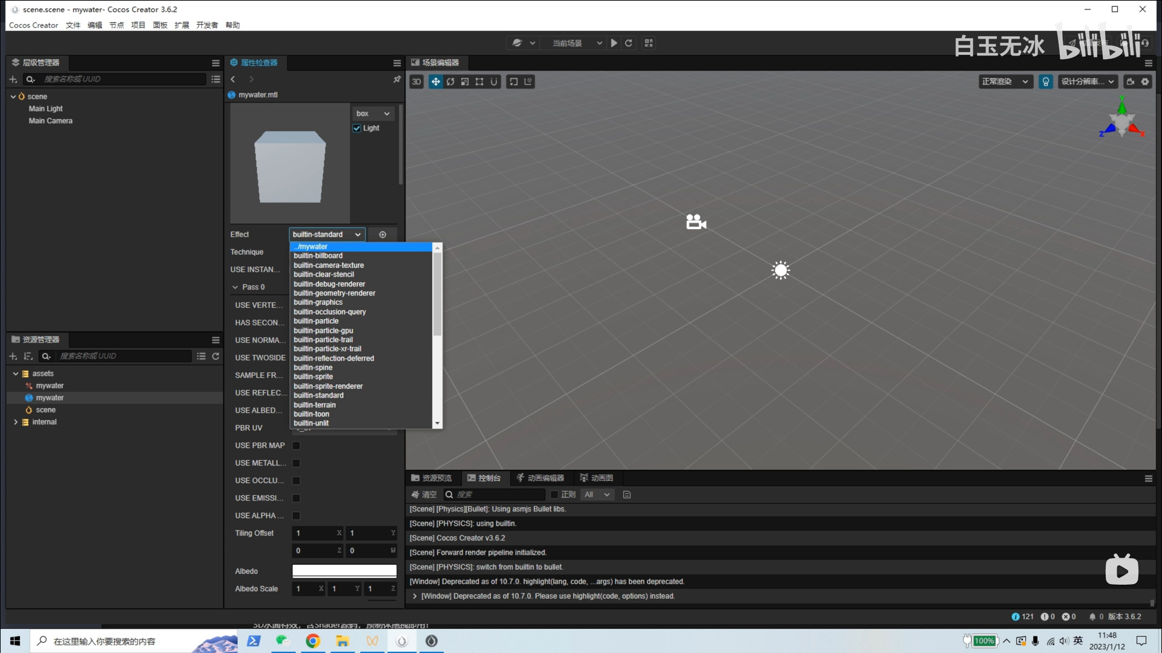Click the Albedo color swatch
This screenshot has width=1162, height=653.
pyautogui.click(x=343, y=571)
